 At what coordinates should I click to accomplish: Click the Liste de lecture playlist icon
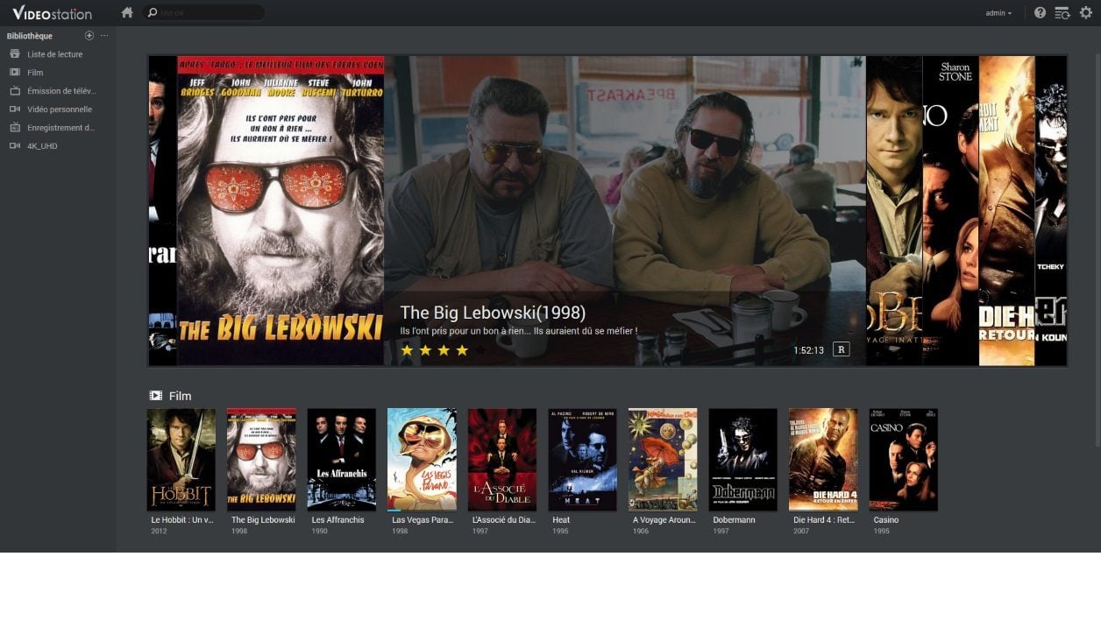tap(15, 54)
